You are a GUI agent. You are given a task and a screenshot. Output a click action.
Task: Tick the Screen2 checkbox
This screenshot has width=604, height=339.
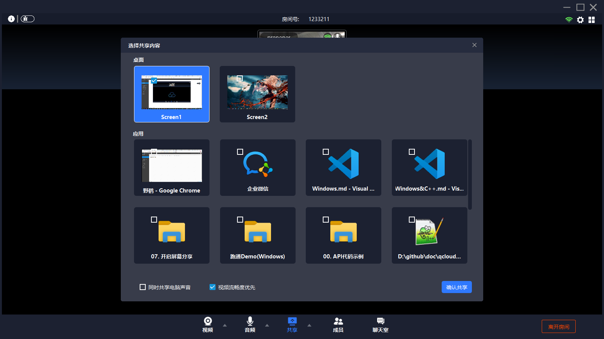point(240,78)
